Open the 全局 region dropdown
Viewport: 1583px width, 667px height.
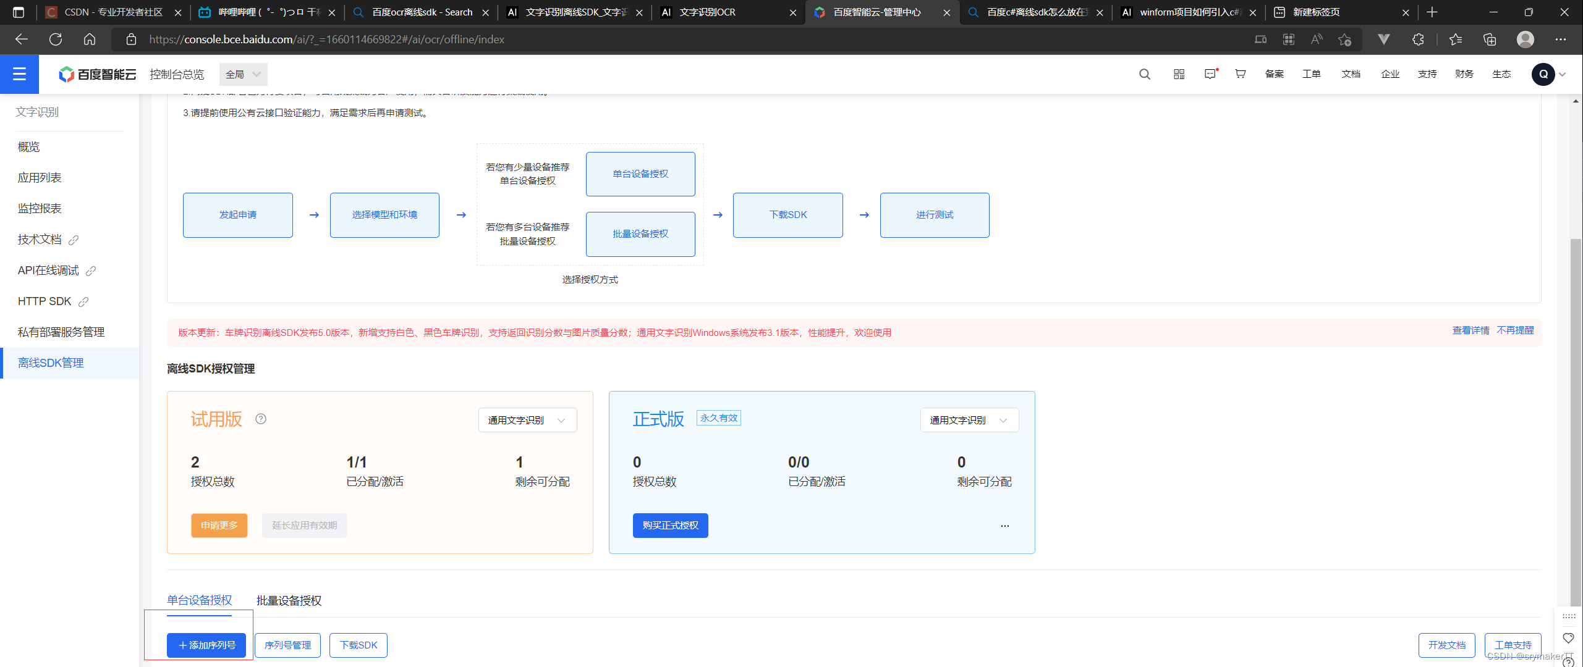click(x=243, y=74)
